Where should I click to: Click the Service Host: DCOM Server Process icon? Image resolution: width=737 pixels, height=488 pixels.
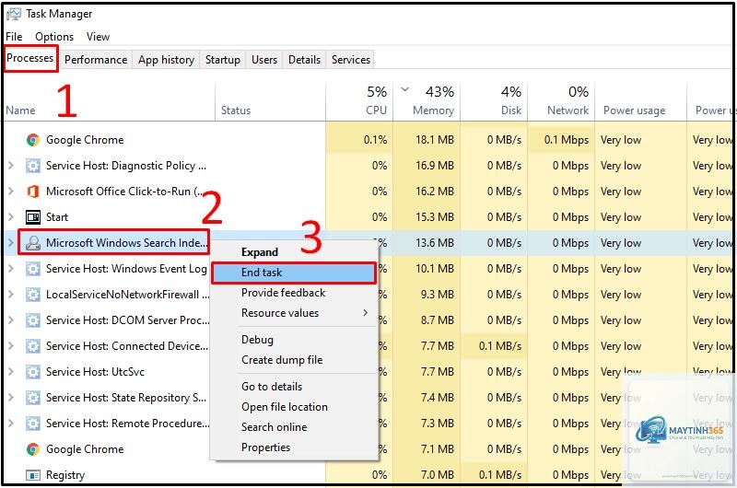[x=32, y=320]
